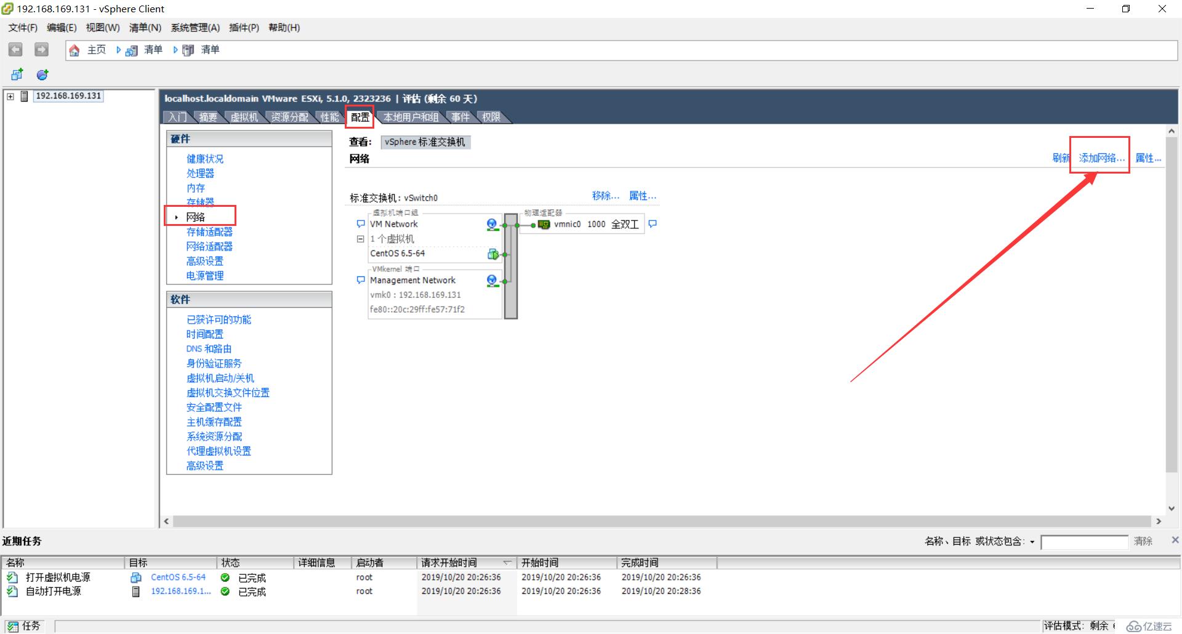
Task: Open 时间配置 in the software list
Action: pos(205,334)
